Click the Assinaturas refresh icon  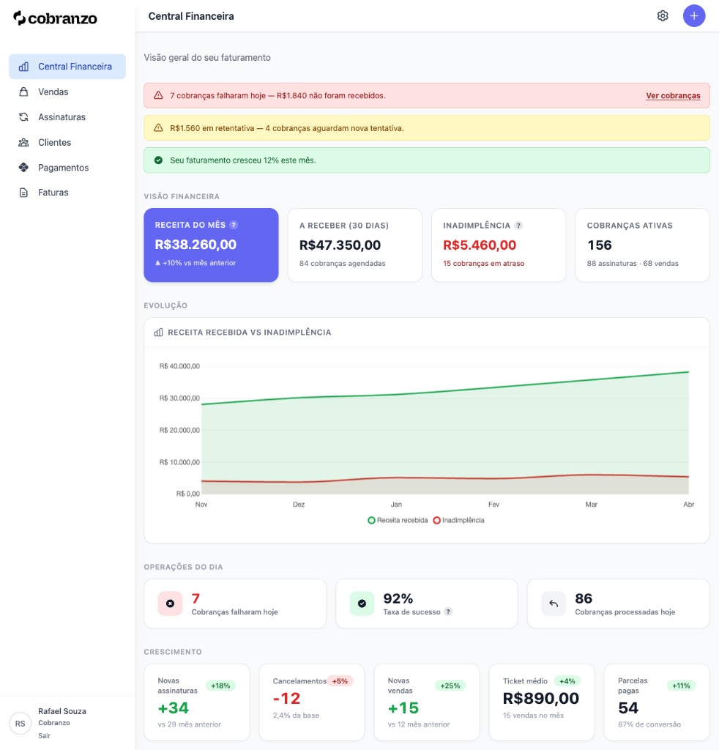pyautogui.click(x=23, y=117)
